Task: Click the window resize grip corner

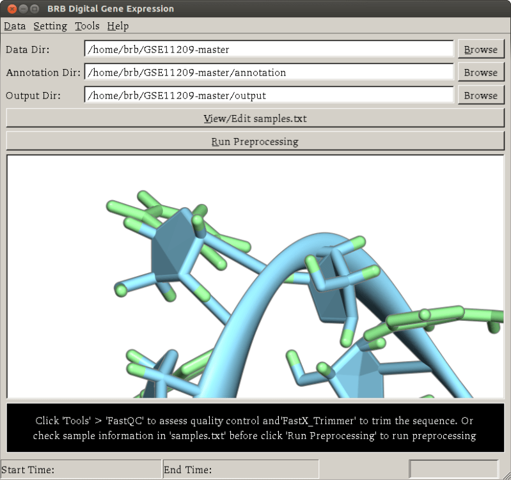Action: 506,475
